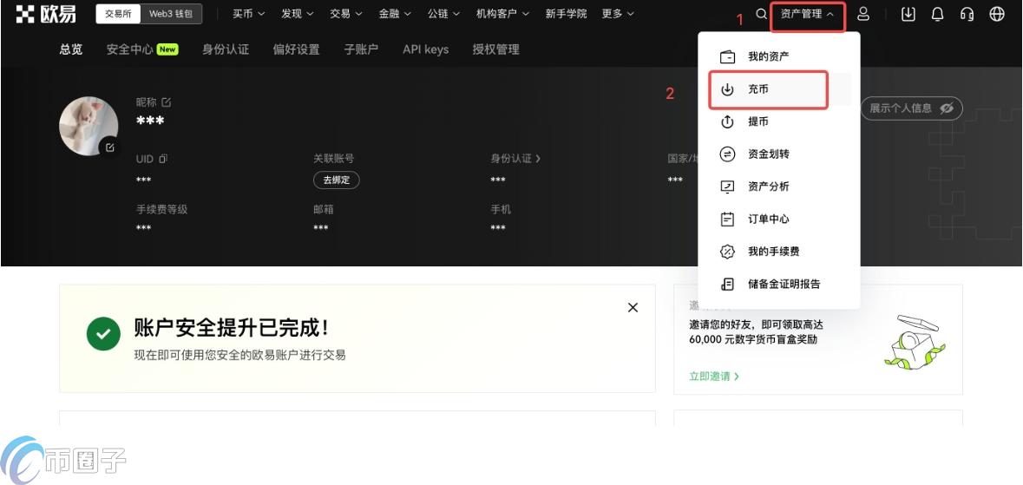Select 储备金证明报告 from the dropdown
This screenshot has height=485, width=1023.
point(779,284)
